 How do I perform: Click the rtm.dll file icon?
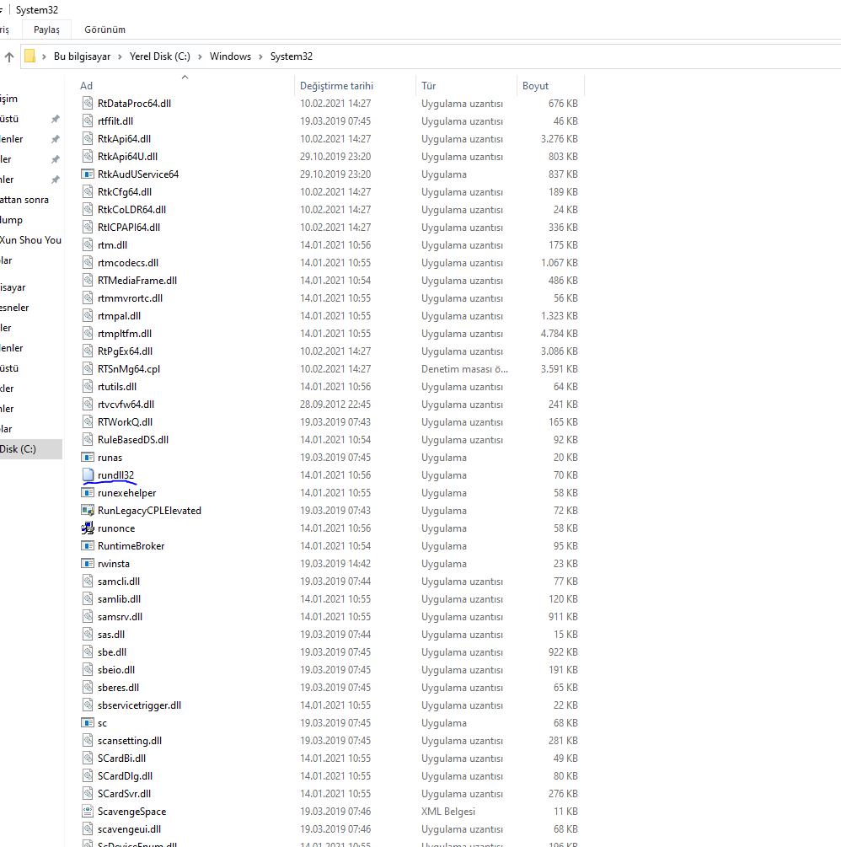click(88, 244)
